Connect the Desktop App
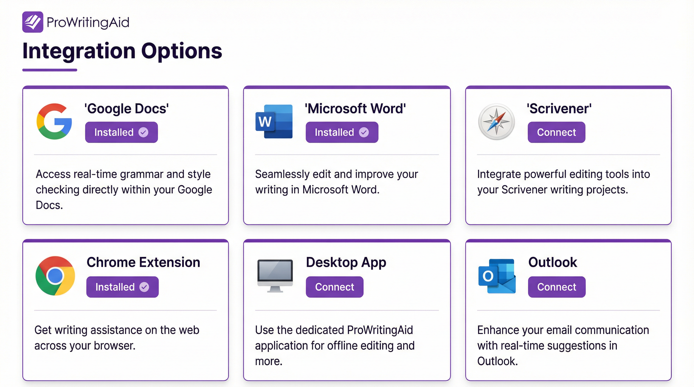 point(334,287)
